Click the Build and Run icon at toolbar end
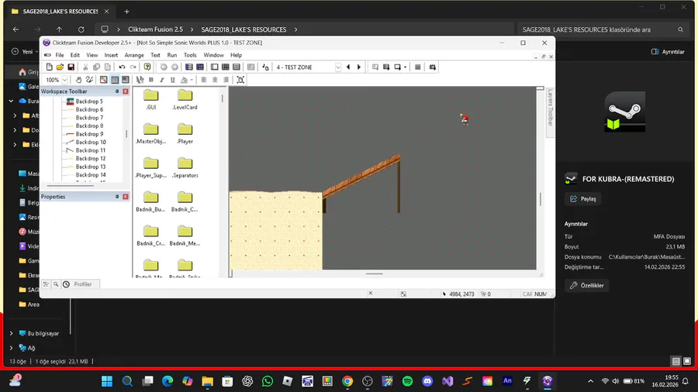This screenshot has width=698, height=392. tap(432, 67)
